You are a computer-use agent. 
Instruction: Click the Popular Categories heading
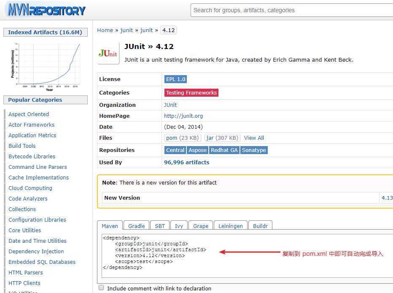pyautogui.click(x=46, y=100)
